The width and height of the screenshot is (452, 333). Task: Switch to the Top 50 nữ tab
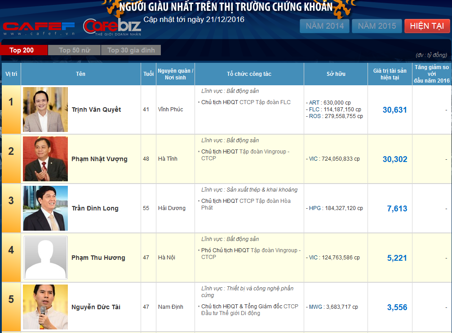[x=75, y=50]
